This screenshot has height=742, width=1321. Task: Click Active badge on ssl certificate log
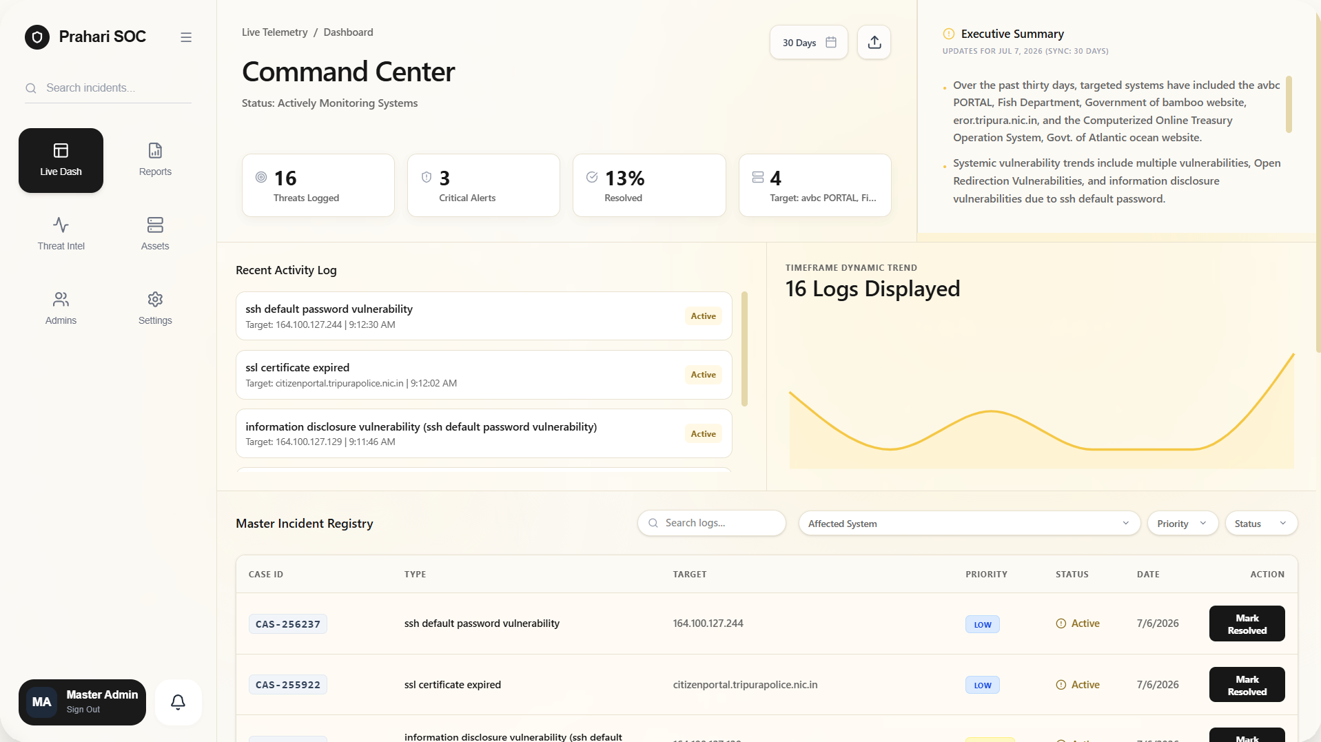click(703, 375)
